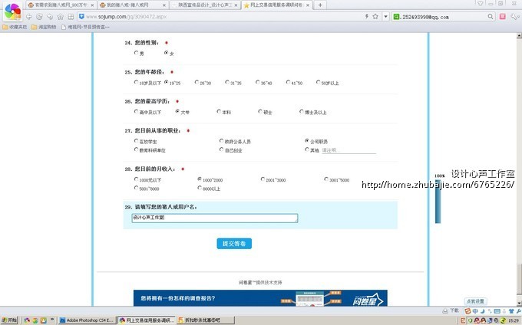This screenshot has width=522, height=325.
Task: Click the star icon beside the refresh buttons
Action: click(x=60, y=17)
